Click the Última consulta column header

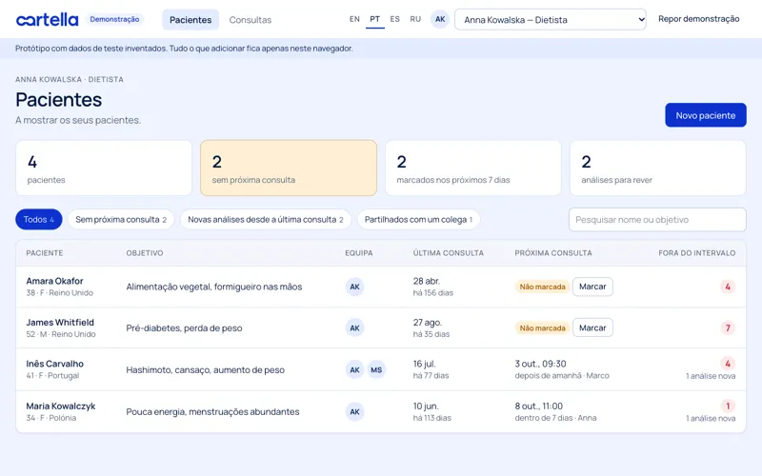pos(449,253)
